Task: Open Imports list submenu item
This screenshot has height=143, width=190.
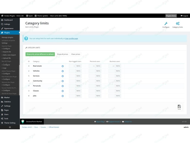Action: [6, 52]
